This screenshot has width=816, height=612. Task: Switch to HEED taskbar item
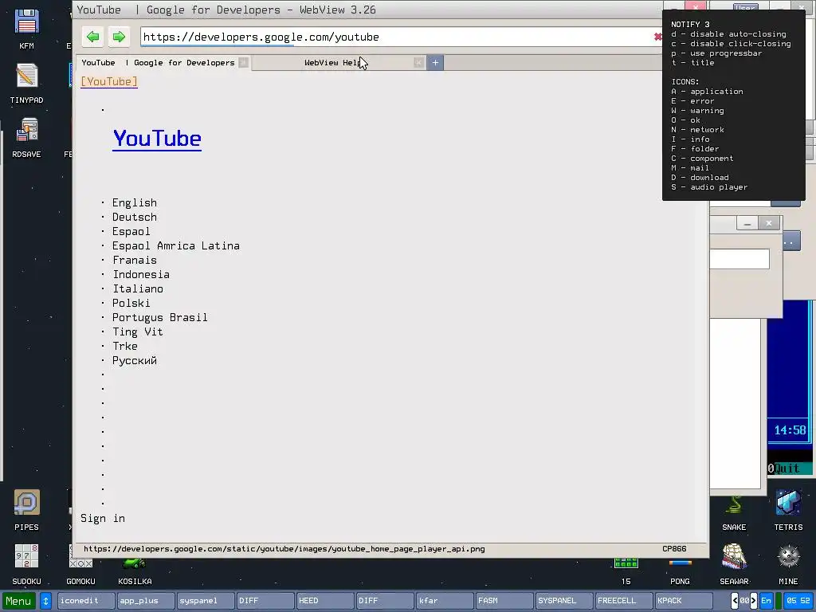pos(325,601)
